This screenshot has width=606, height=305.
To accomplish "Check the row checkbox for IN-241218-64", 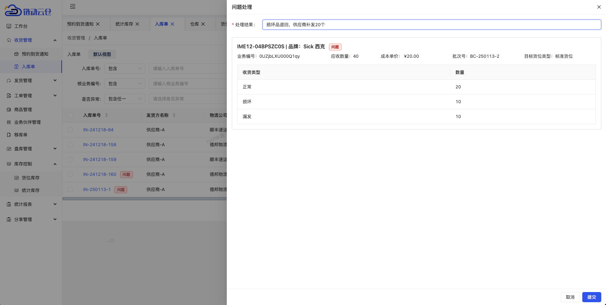I will 70,130.
